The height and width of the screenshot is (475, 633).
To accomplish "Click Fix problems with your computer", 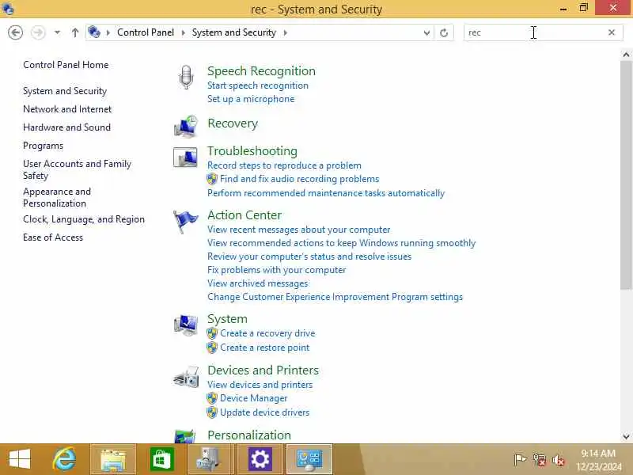I will (276, 270).
